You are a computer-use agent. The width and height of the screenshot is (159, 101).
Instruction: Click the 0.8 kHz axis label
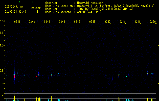(2, 71)
